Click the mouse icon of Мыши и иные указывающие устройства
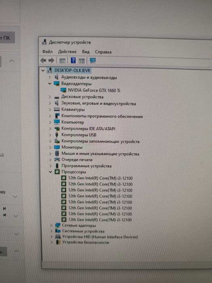 tap(57, 154)
